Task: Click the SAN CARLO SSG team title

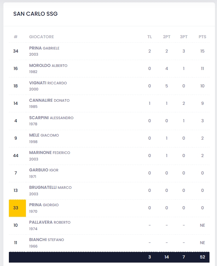Action: coord(35,14)
